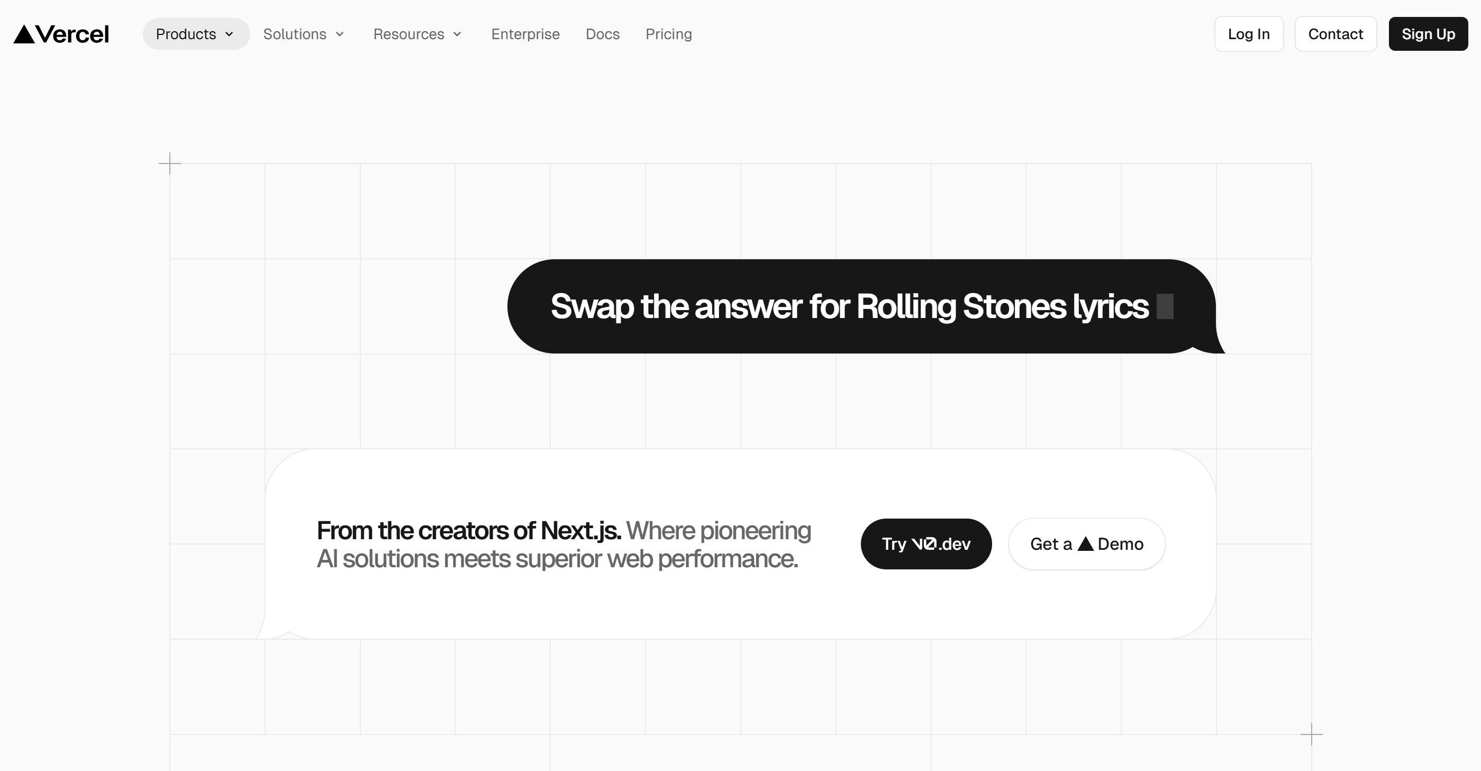Select the Get a Demo button
Viewport: 1481px width, 771px height.
coord(1087,544)
